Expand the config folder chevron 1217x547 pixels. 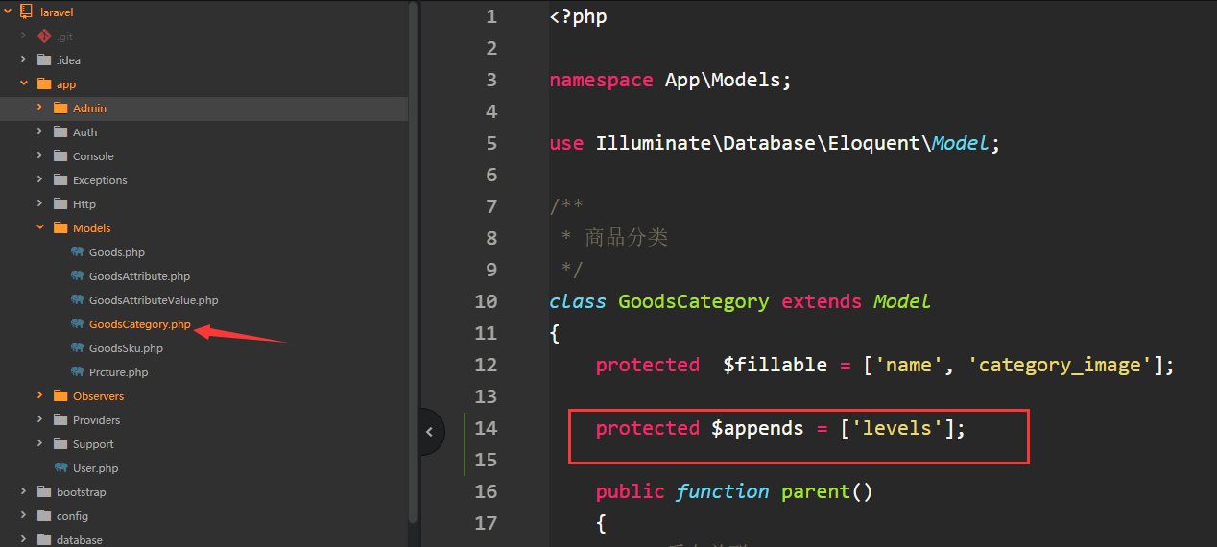(24, 516)
